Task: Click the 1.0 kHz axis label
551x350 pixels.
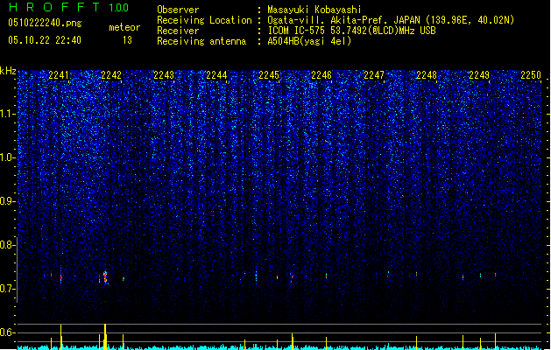Action: coord(6,157)
